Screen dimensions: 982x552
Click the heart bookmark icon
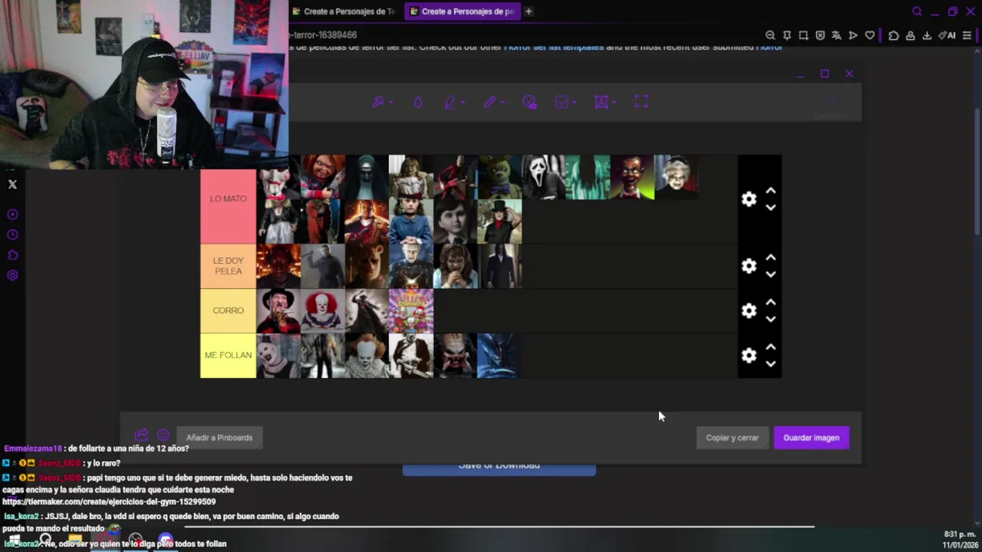click(x=869, y=35)
